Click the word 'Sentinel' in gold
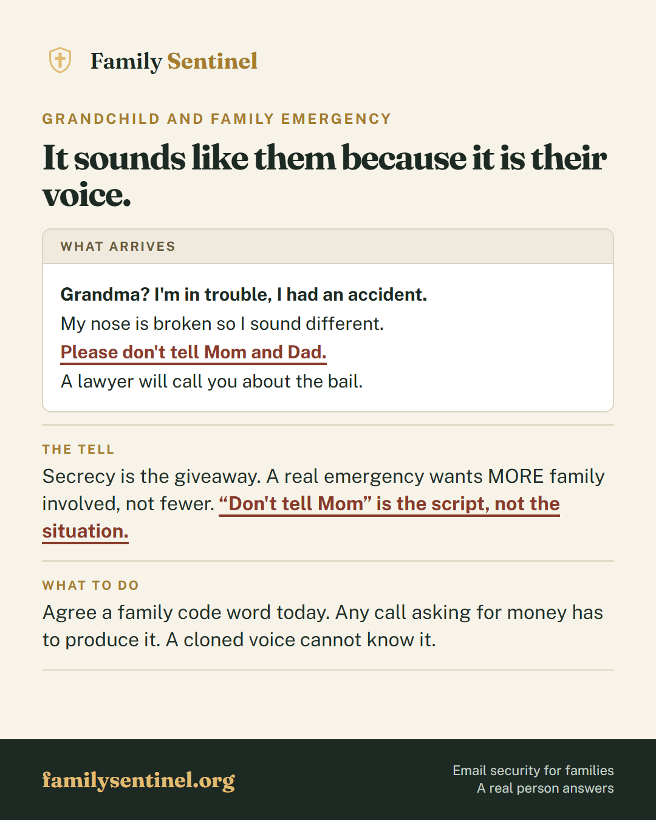This screenshot has width=656, height=820. tap(213, 61)
